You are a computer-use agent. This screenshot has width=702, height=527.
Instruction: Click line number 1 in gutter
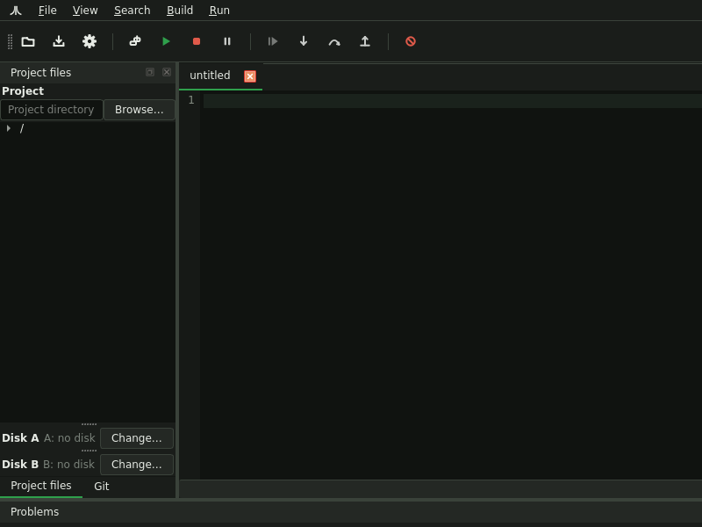tap(191, 100)
